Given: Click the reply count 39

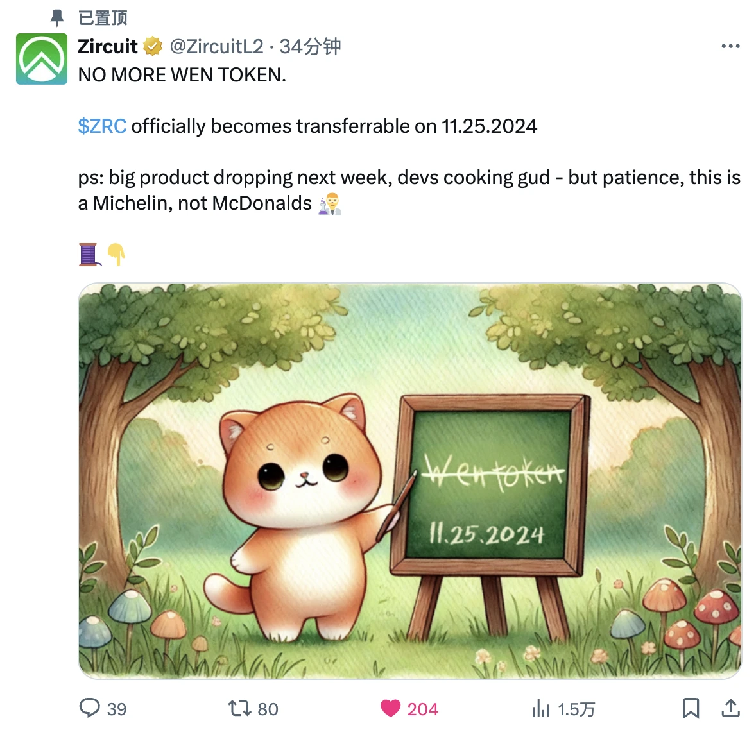Looking at the screenshot, I should [x=117, y=709].
